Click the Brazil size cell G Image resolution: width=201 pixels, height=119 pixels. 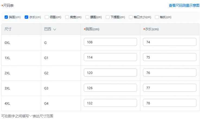pos(61,43)
